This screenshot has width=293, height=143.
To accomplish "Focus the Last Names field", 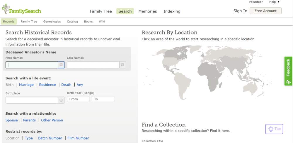I will point(93,65).
